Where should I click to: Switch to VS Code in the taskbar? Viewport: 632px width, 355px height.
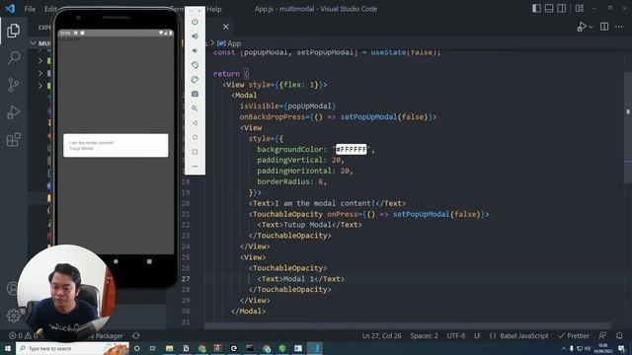(x=315, y=348)
